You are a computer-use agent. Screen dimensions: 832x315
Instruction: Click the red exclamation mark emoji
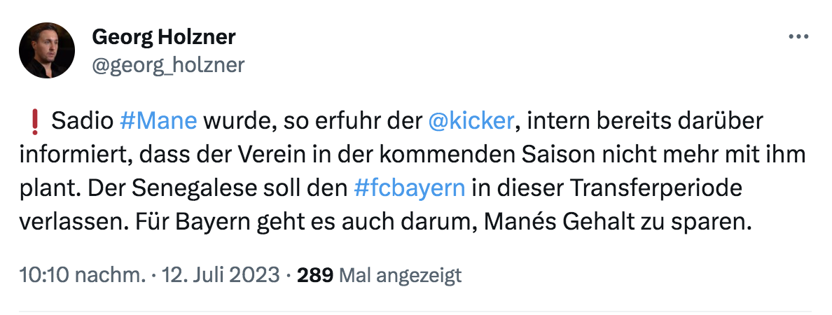[37, 122]
